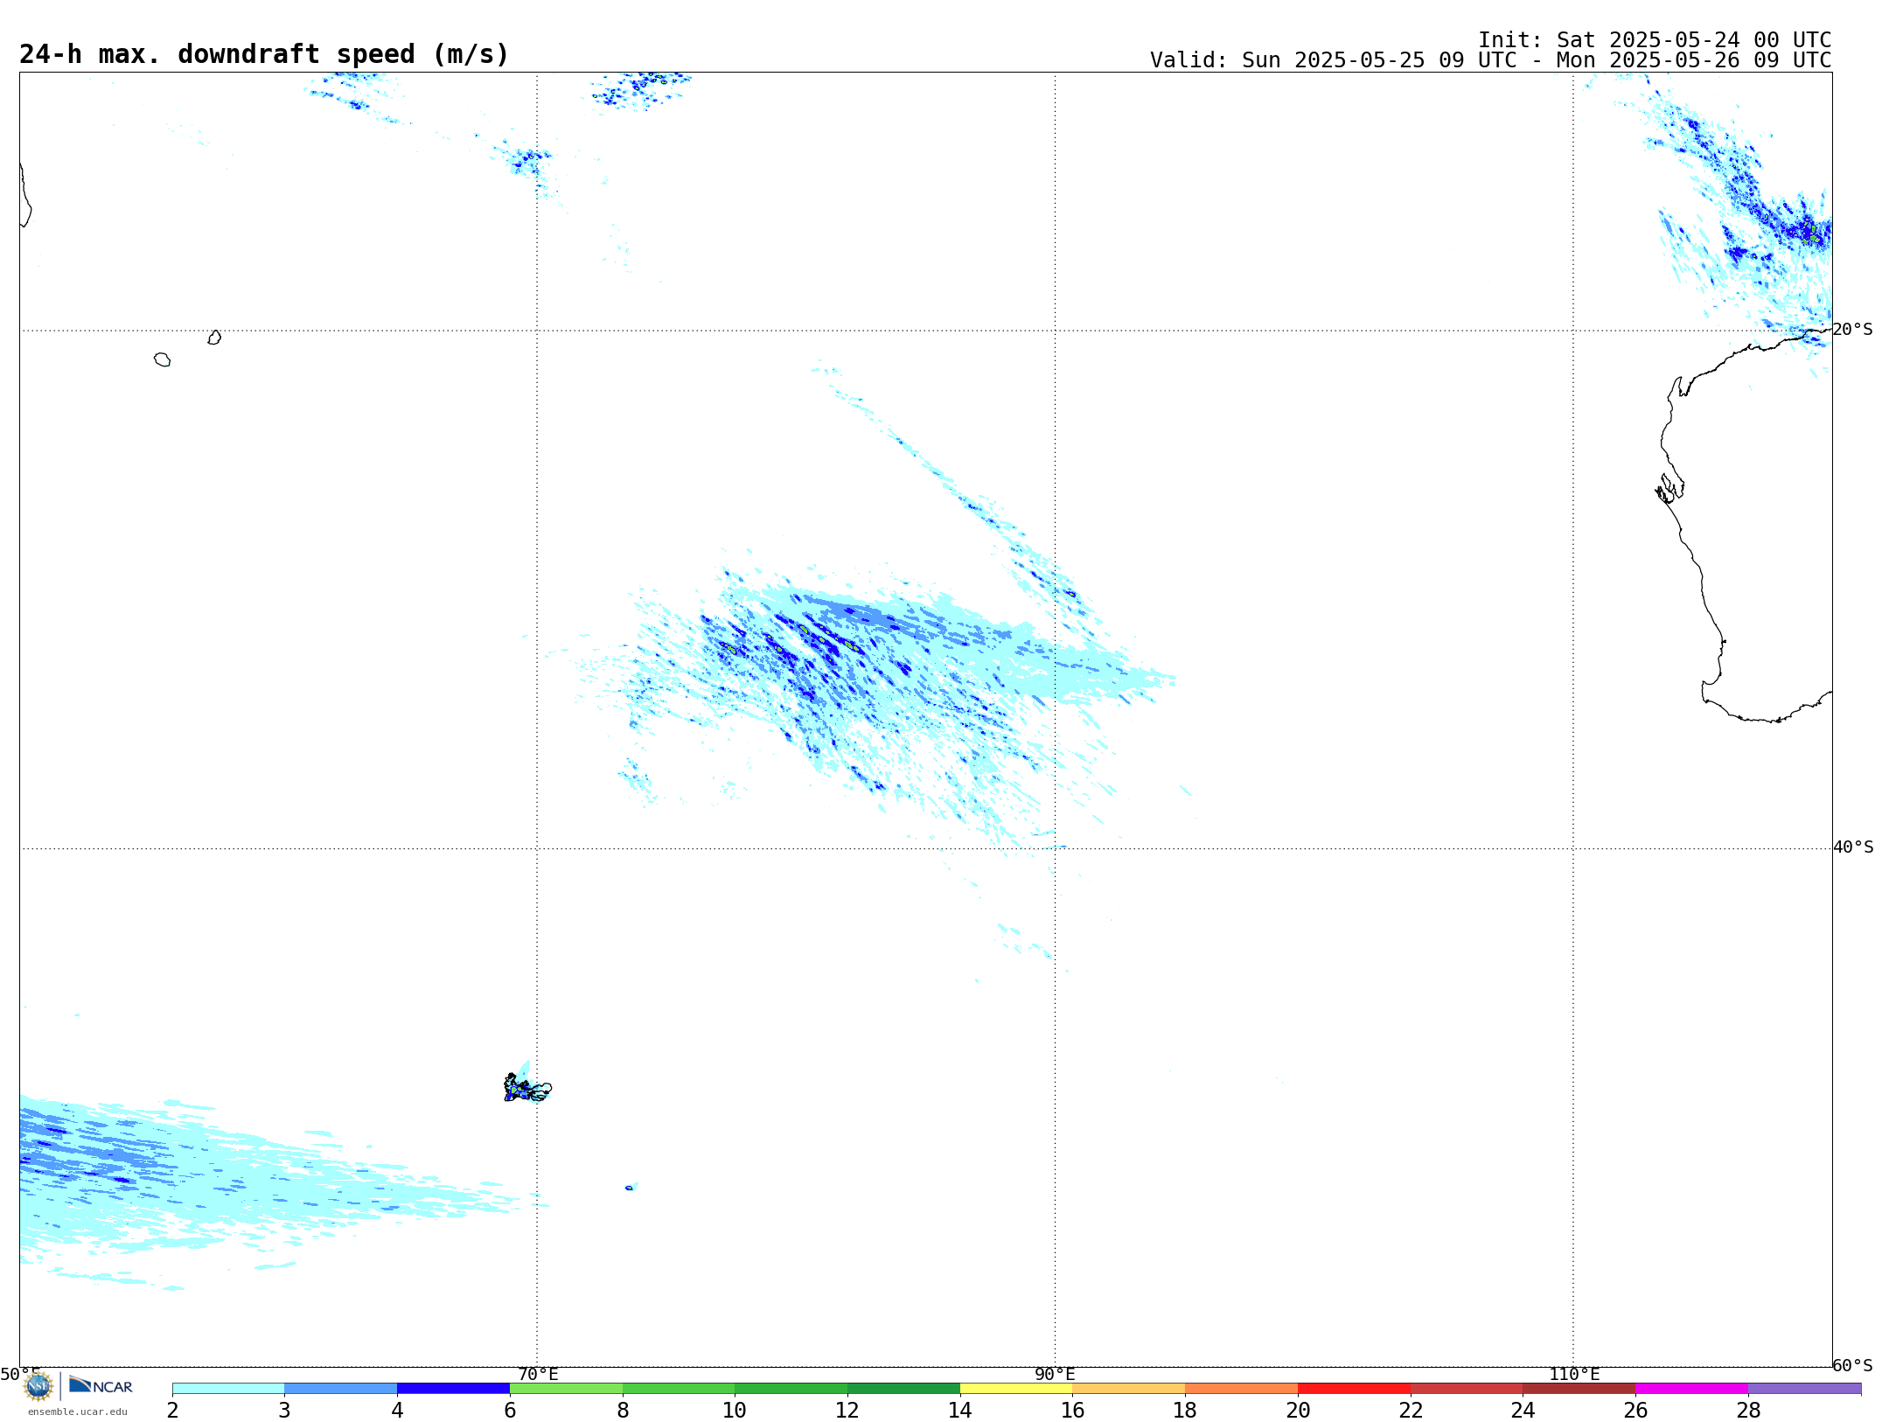Click the map title '24-h max. downdraft speed (m/s)'

point(264,54)
